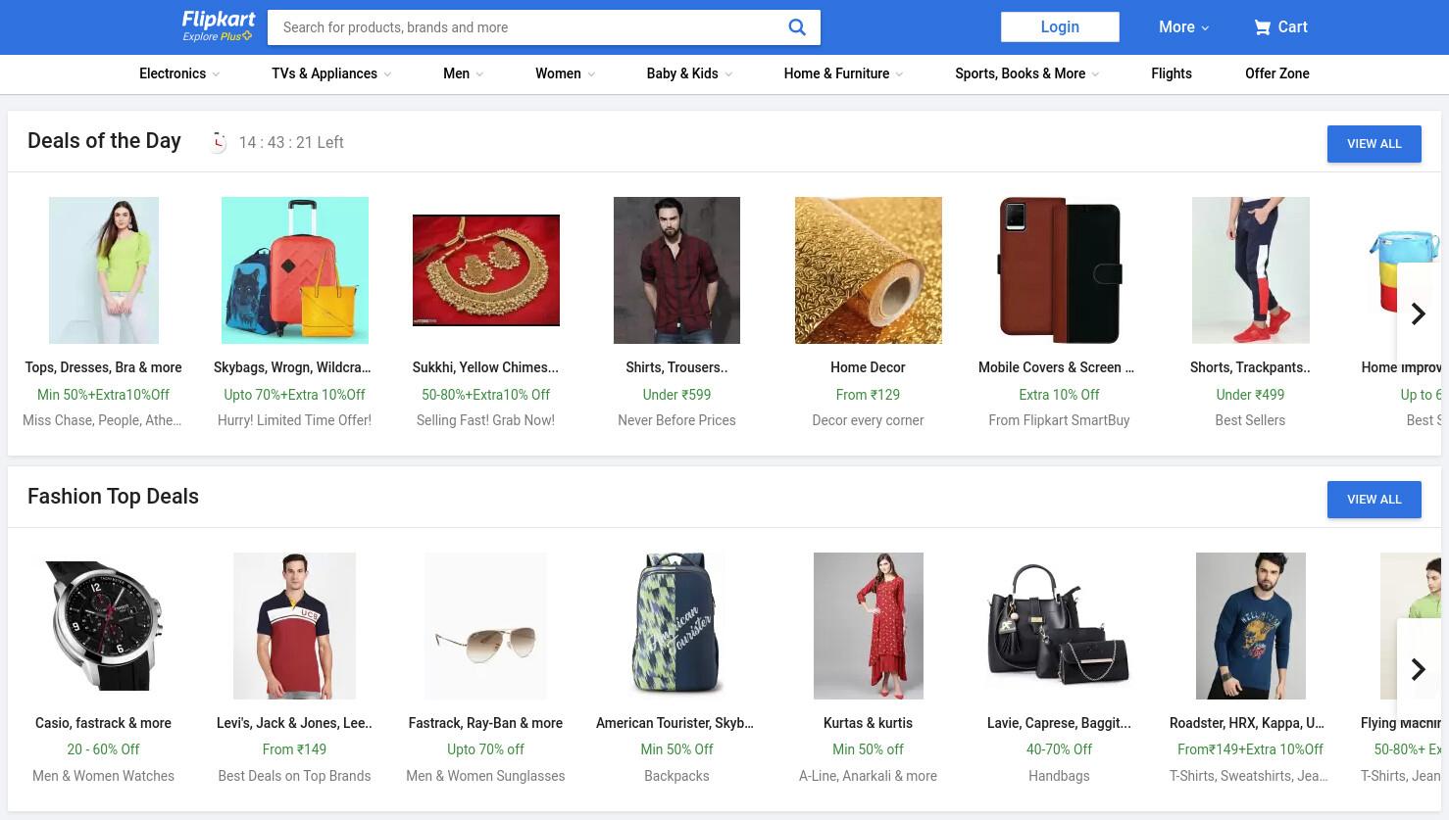
Task: Open the Offer Zone page
Action: (x=1277, y=73)
